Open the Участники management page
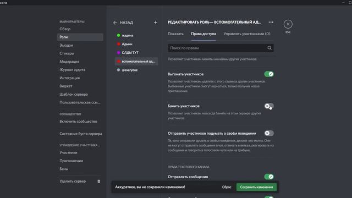Screen dimensions: 352x198 point(80,152)
